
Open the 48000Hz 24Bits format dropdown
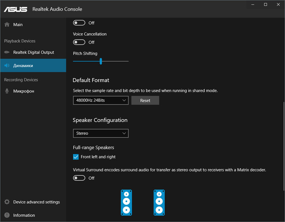tap(101, 101)
